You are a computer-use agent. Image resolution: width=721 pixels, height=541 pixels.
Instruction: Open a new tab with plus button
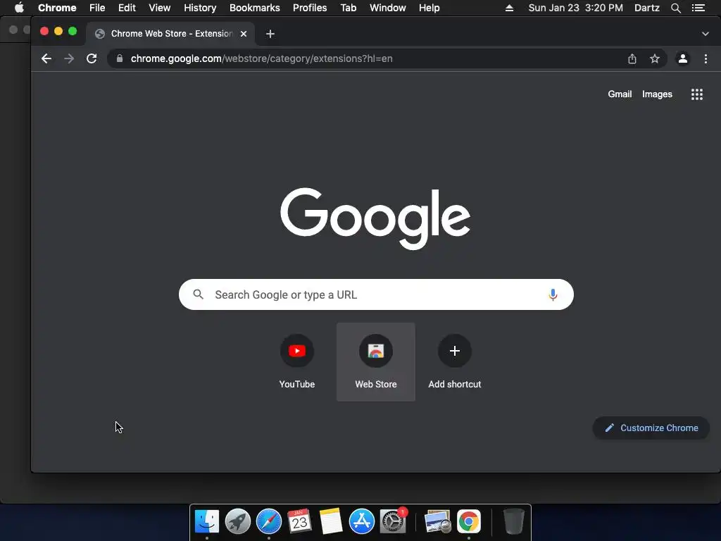[x=270, y=34]
